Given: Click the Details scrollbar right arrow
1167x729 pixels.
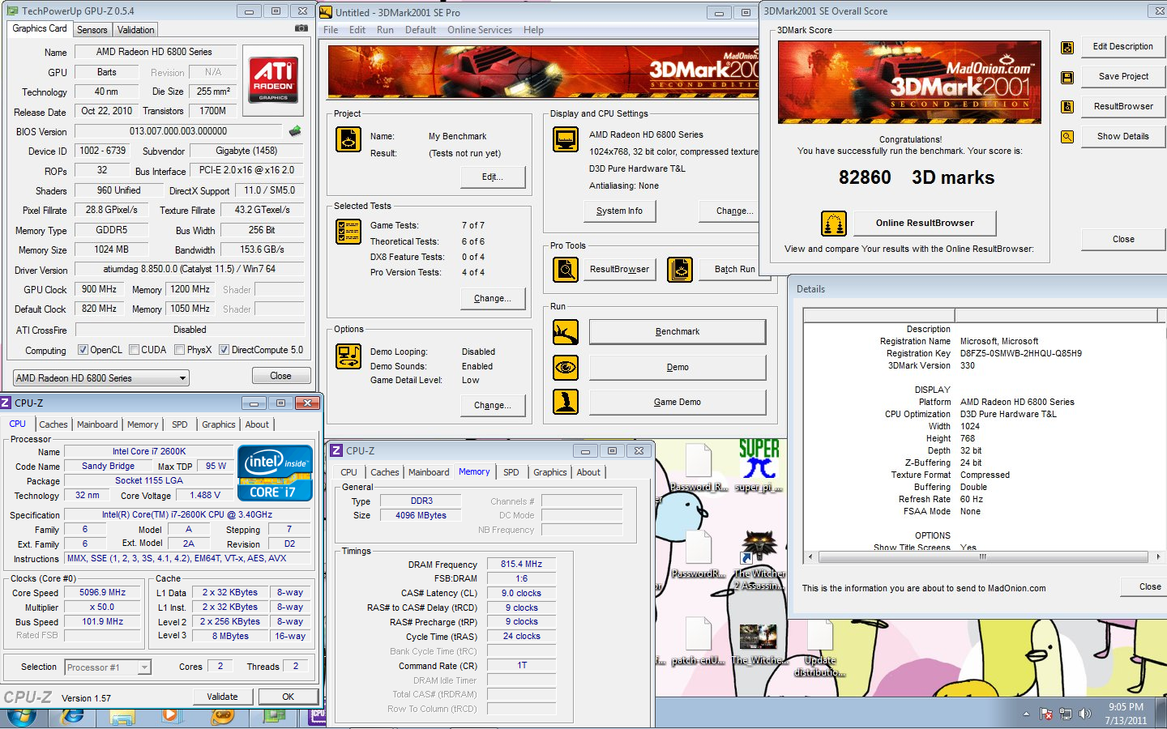Looking at the screenshot, I should pos(1157,557).
